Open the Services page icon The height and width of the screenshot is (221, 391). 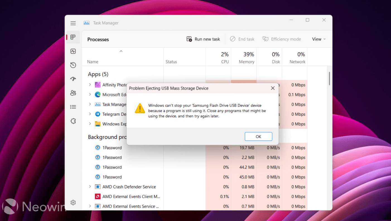pyautogui.click(x=73, y=121)
